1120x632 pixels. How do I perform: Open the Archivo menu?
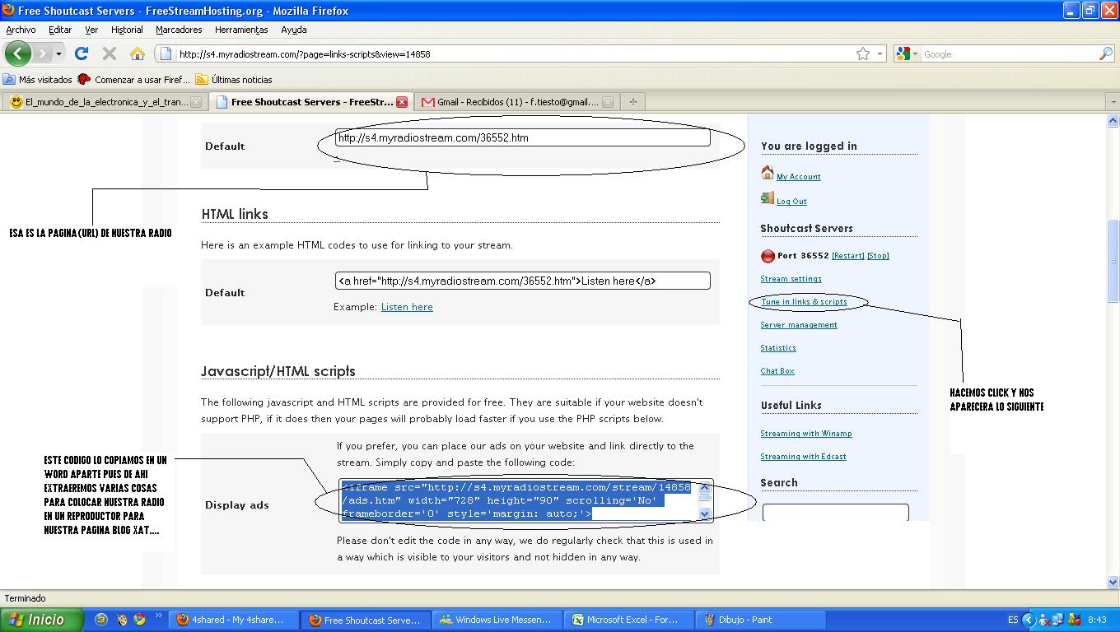tap(21, 30)
